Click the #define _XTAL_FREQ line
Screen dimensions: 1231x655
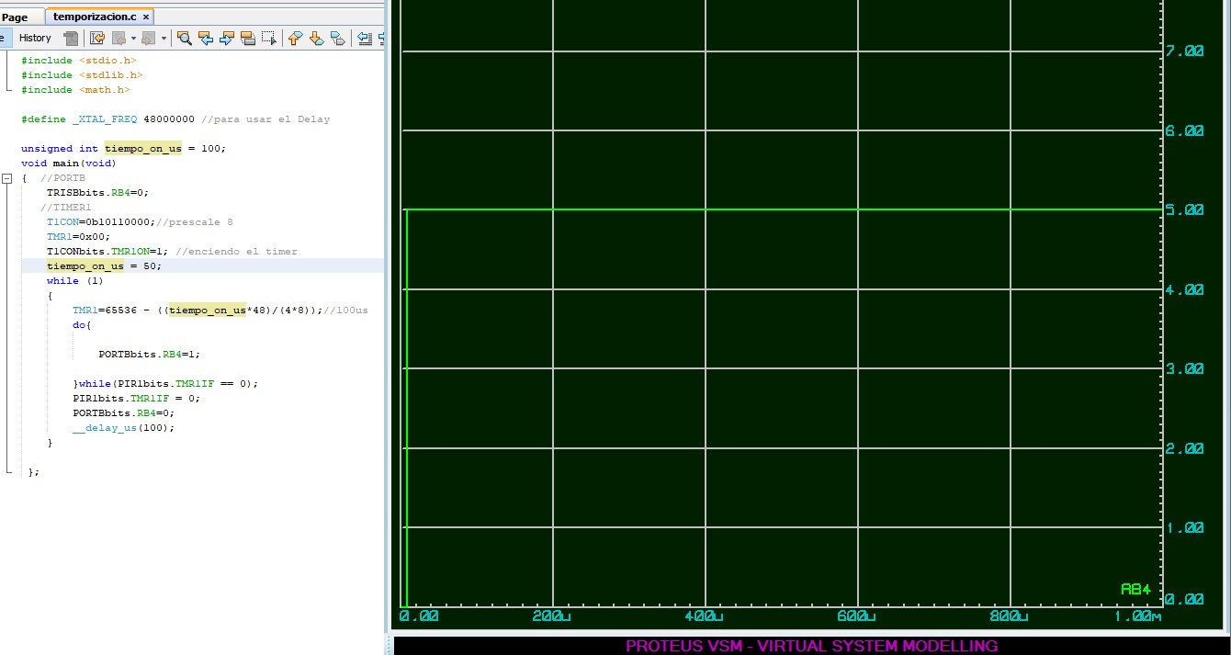(x=175, y=119)
